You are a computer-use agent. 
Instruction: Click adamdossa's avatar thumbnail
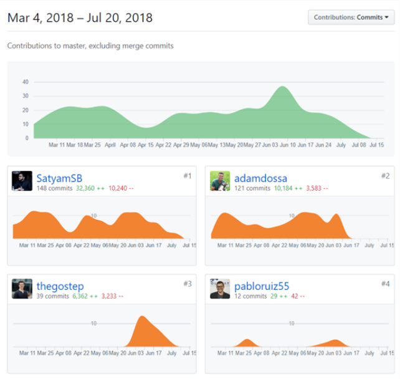point(220,181)
